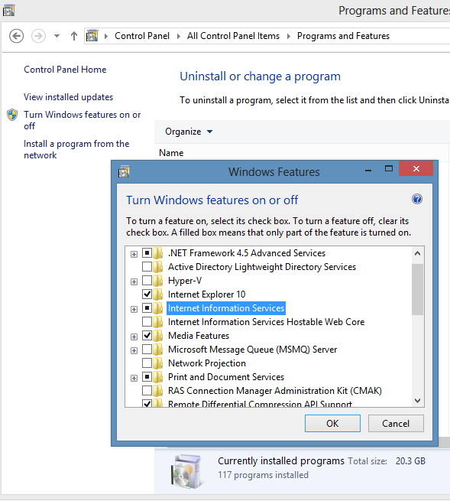Toggle the Internet Information Services checkbox
The width and height of the screenshot is (450, 501).
point(147,308)
